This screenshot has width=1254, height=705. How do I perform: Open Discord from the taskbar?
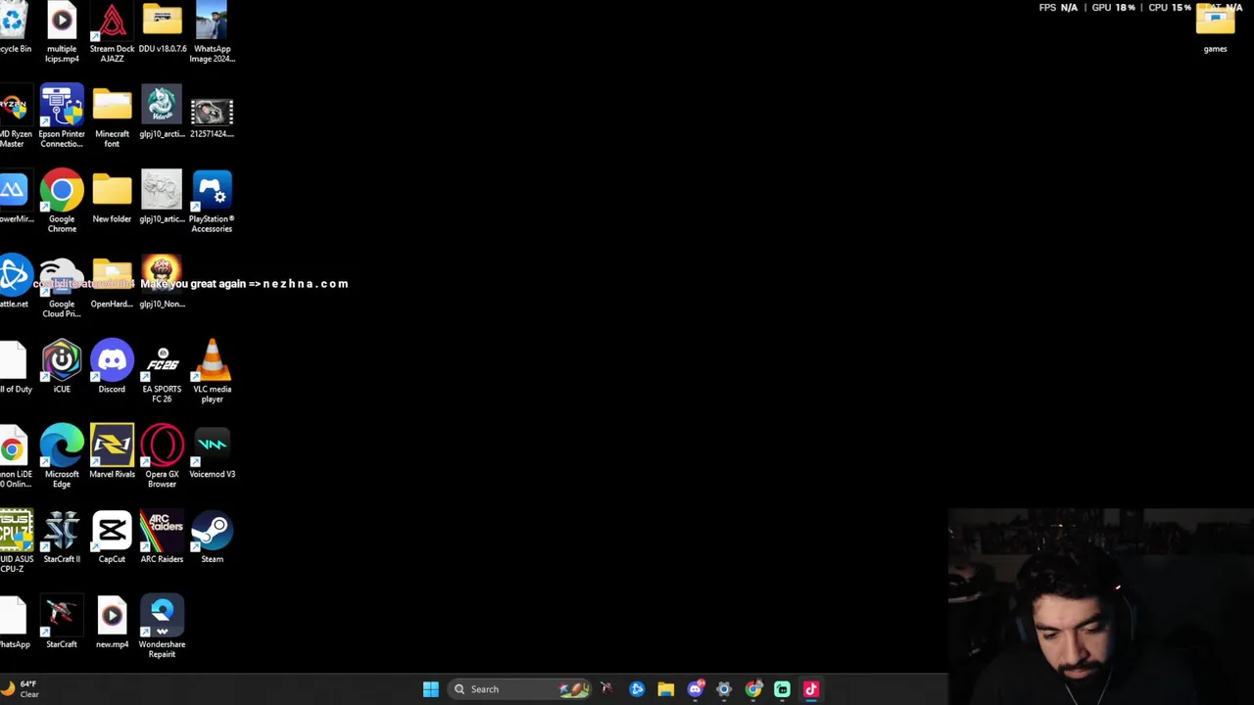point(696,689)
